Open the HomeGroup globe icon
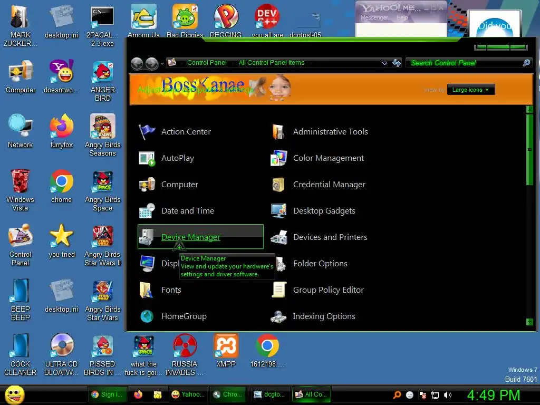Image resolution: width=540 pixels, height=405 pixels. [147, 316]
